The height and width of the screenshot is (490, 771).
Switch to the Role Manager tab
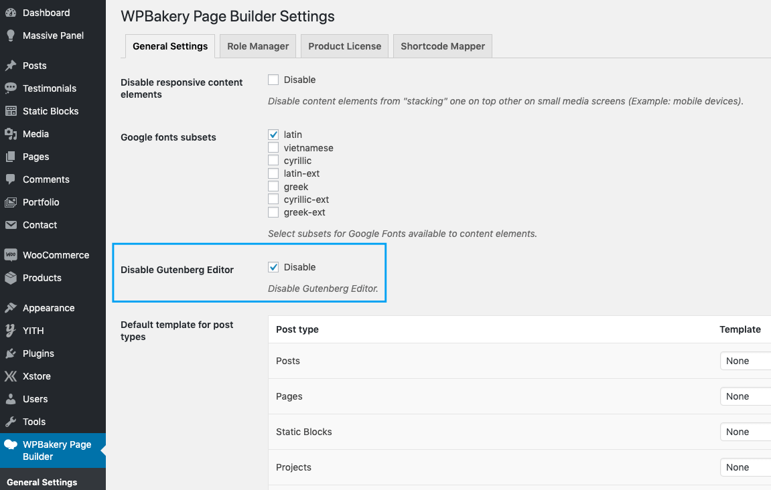point(258,46)
